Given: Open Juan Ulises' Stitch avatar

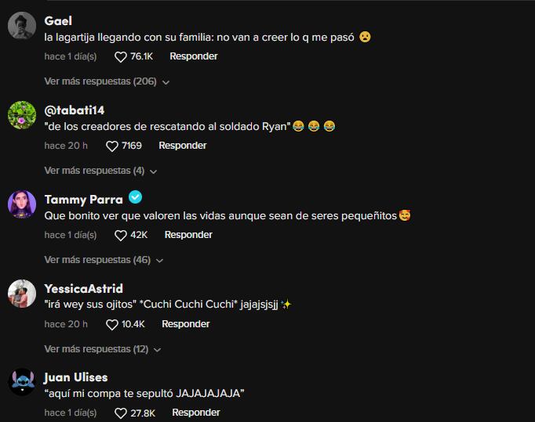Looking at the screenshot, I should point(22,382).
